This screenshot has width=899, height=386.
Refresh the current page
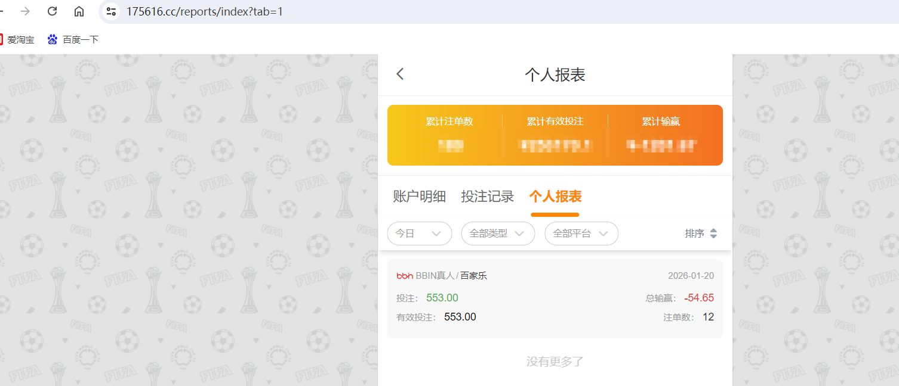pyautogui.click(x=52, y=11)
